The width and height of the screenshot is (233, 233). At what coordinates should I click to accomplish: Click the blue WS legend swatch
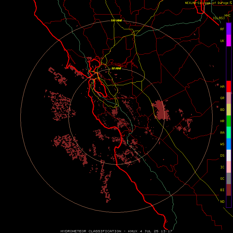click(229, 144)
